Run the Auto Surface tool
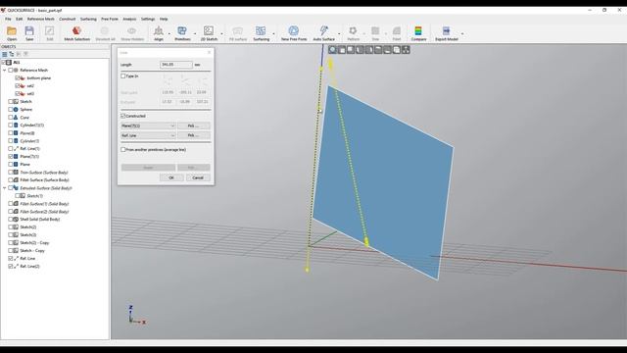 point(323,33)
